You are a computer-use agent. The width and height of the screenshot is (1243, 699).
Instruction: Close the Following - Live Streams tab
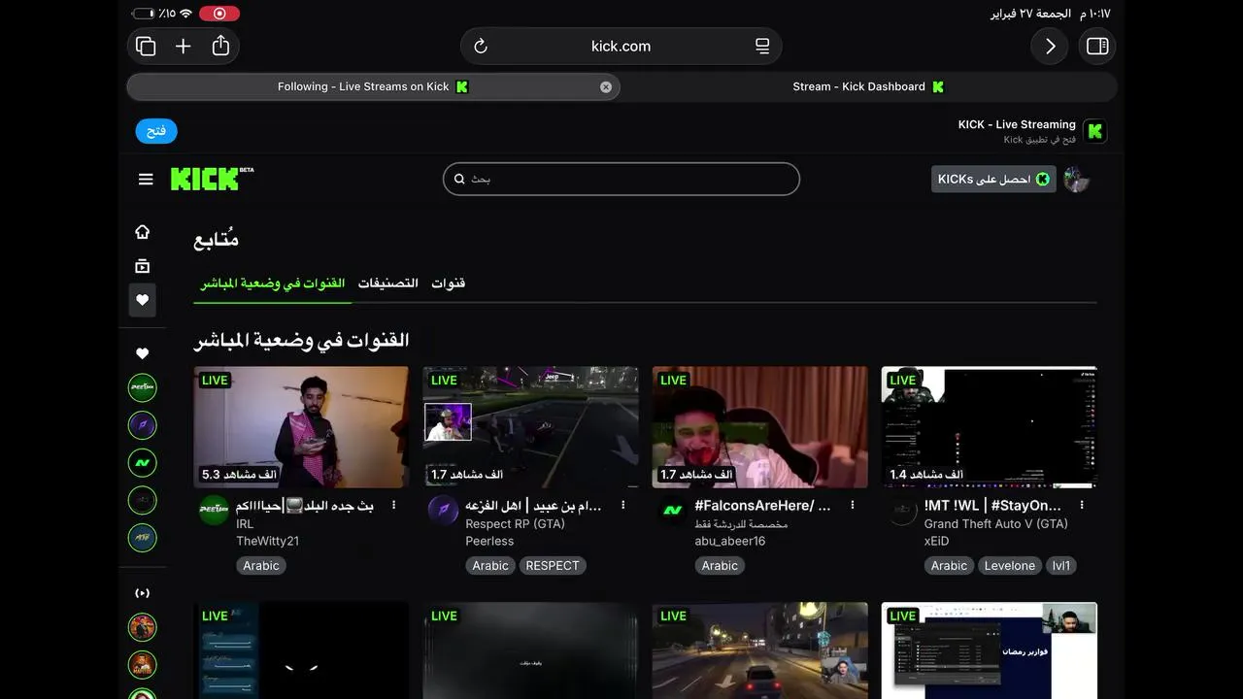[606, 86]
